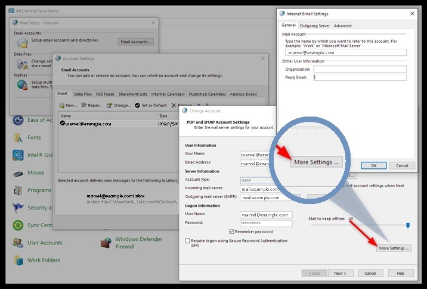The width and height of the screenshot is (427, 289).
Task: Click the Data Files icon in Mail Setup
Action: pos(22,64)
